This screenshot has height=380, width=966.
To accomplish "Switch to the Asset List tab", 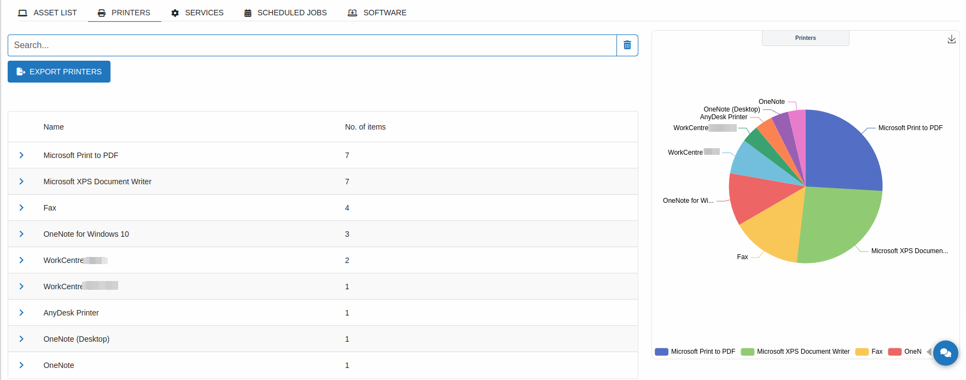I will coord(48,13).
